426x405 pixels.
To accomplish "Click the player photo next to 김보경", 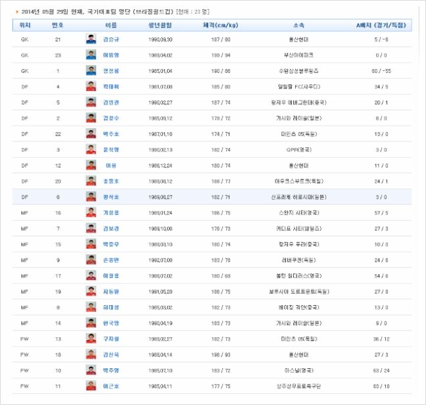I will pyautogui.click(x=91, y=228).
